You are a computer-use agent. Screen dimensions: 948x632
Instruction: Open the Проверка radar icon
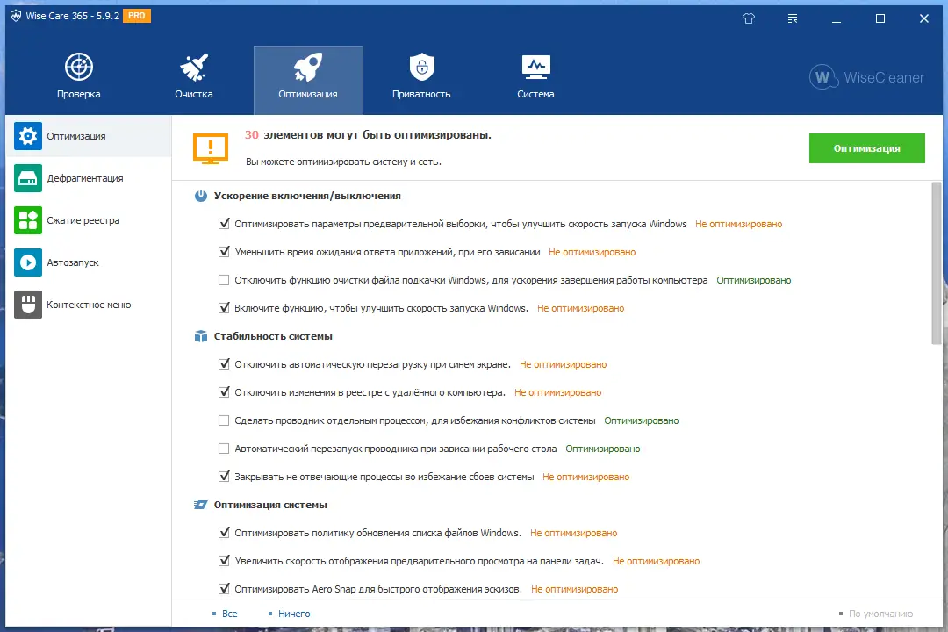point(79,67)
